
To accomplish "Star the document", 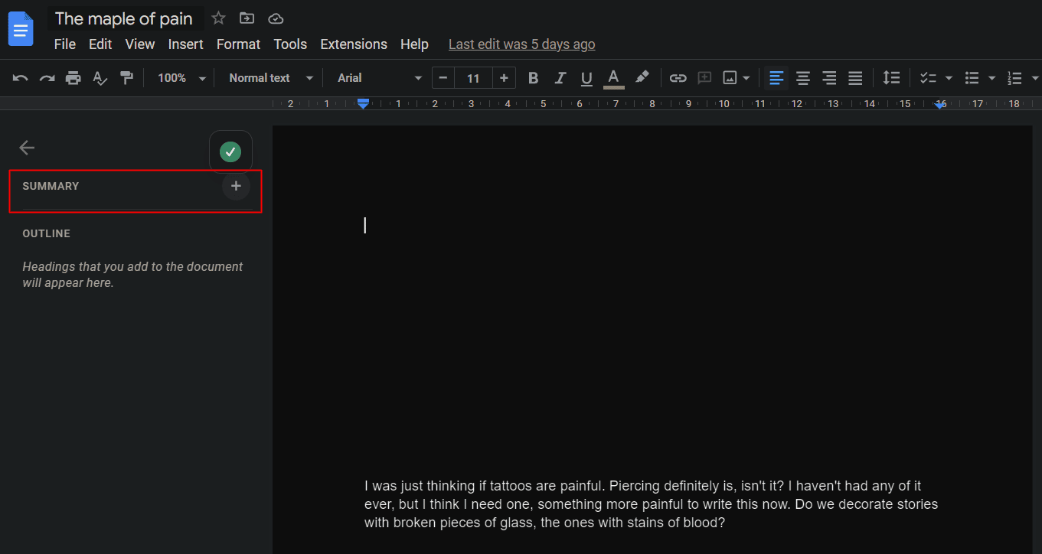I will pyautogui.click(x=218, y=18).
